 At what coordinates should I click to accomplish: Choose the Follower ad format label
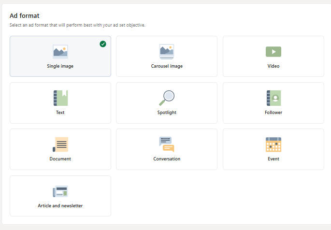273,113
